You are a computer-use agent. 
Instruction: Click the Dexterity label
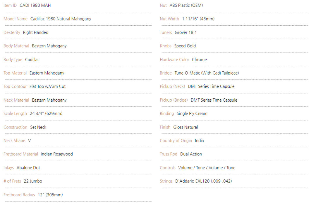(x=12, y=33)
